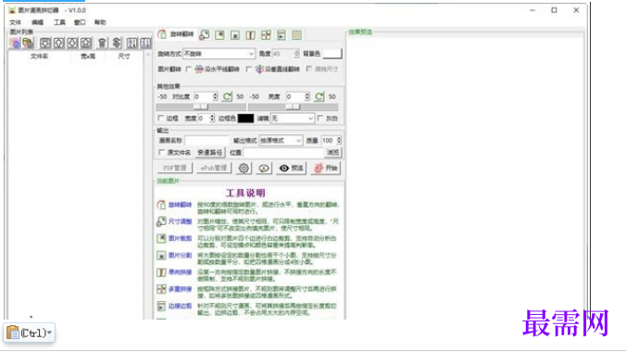Open settings with the gear button
This screenshot has width=626, height=352.
(x=244, y=169)
